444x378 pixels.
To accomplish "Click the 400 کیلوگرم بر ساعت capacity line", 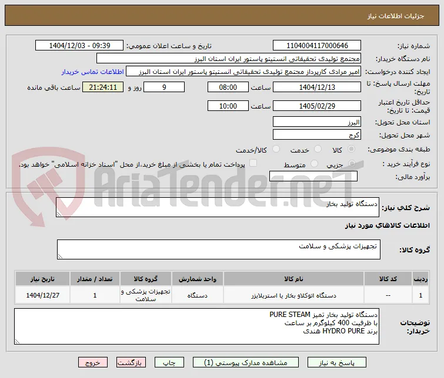I will [x=331, y=323].
